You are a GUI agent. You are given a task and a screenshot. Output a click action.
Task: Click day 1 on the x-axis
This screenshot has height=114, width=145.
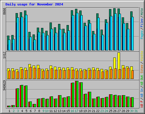9,111
